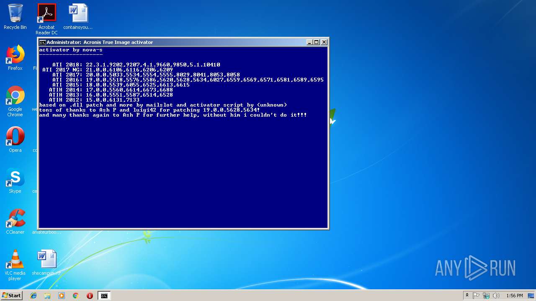Minimize the Acronis activator console window

pyautogui.click(x=309, y=42)
